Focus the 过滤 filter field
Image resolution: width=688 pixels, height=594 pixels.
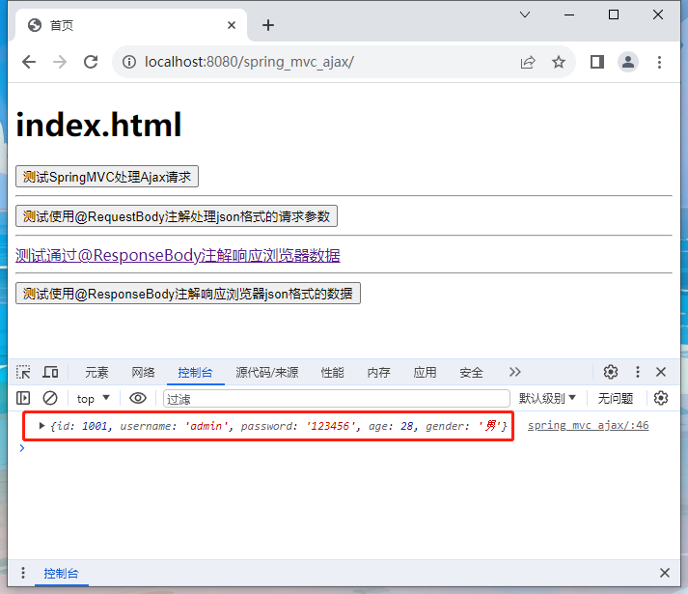click(337, 399)
